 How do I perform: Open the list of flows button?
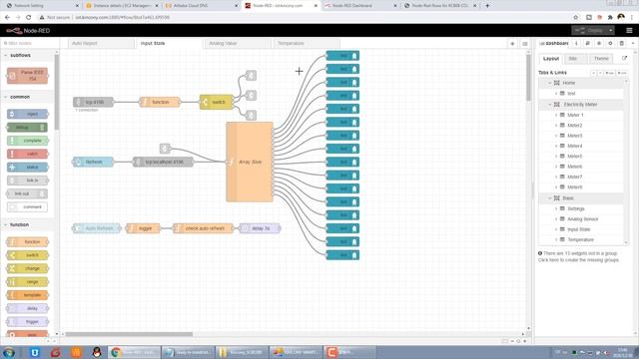pyautogui.click(x=525, y=44)
